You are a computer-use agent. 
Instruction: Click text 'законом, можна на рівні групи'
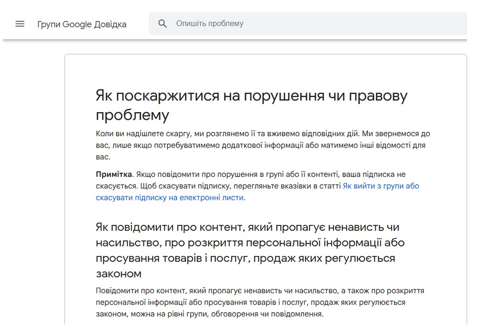(210, 315)
